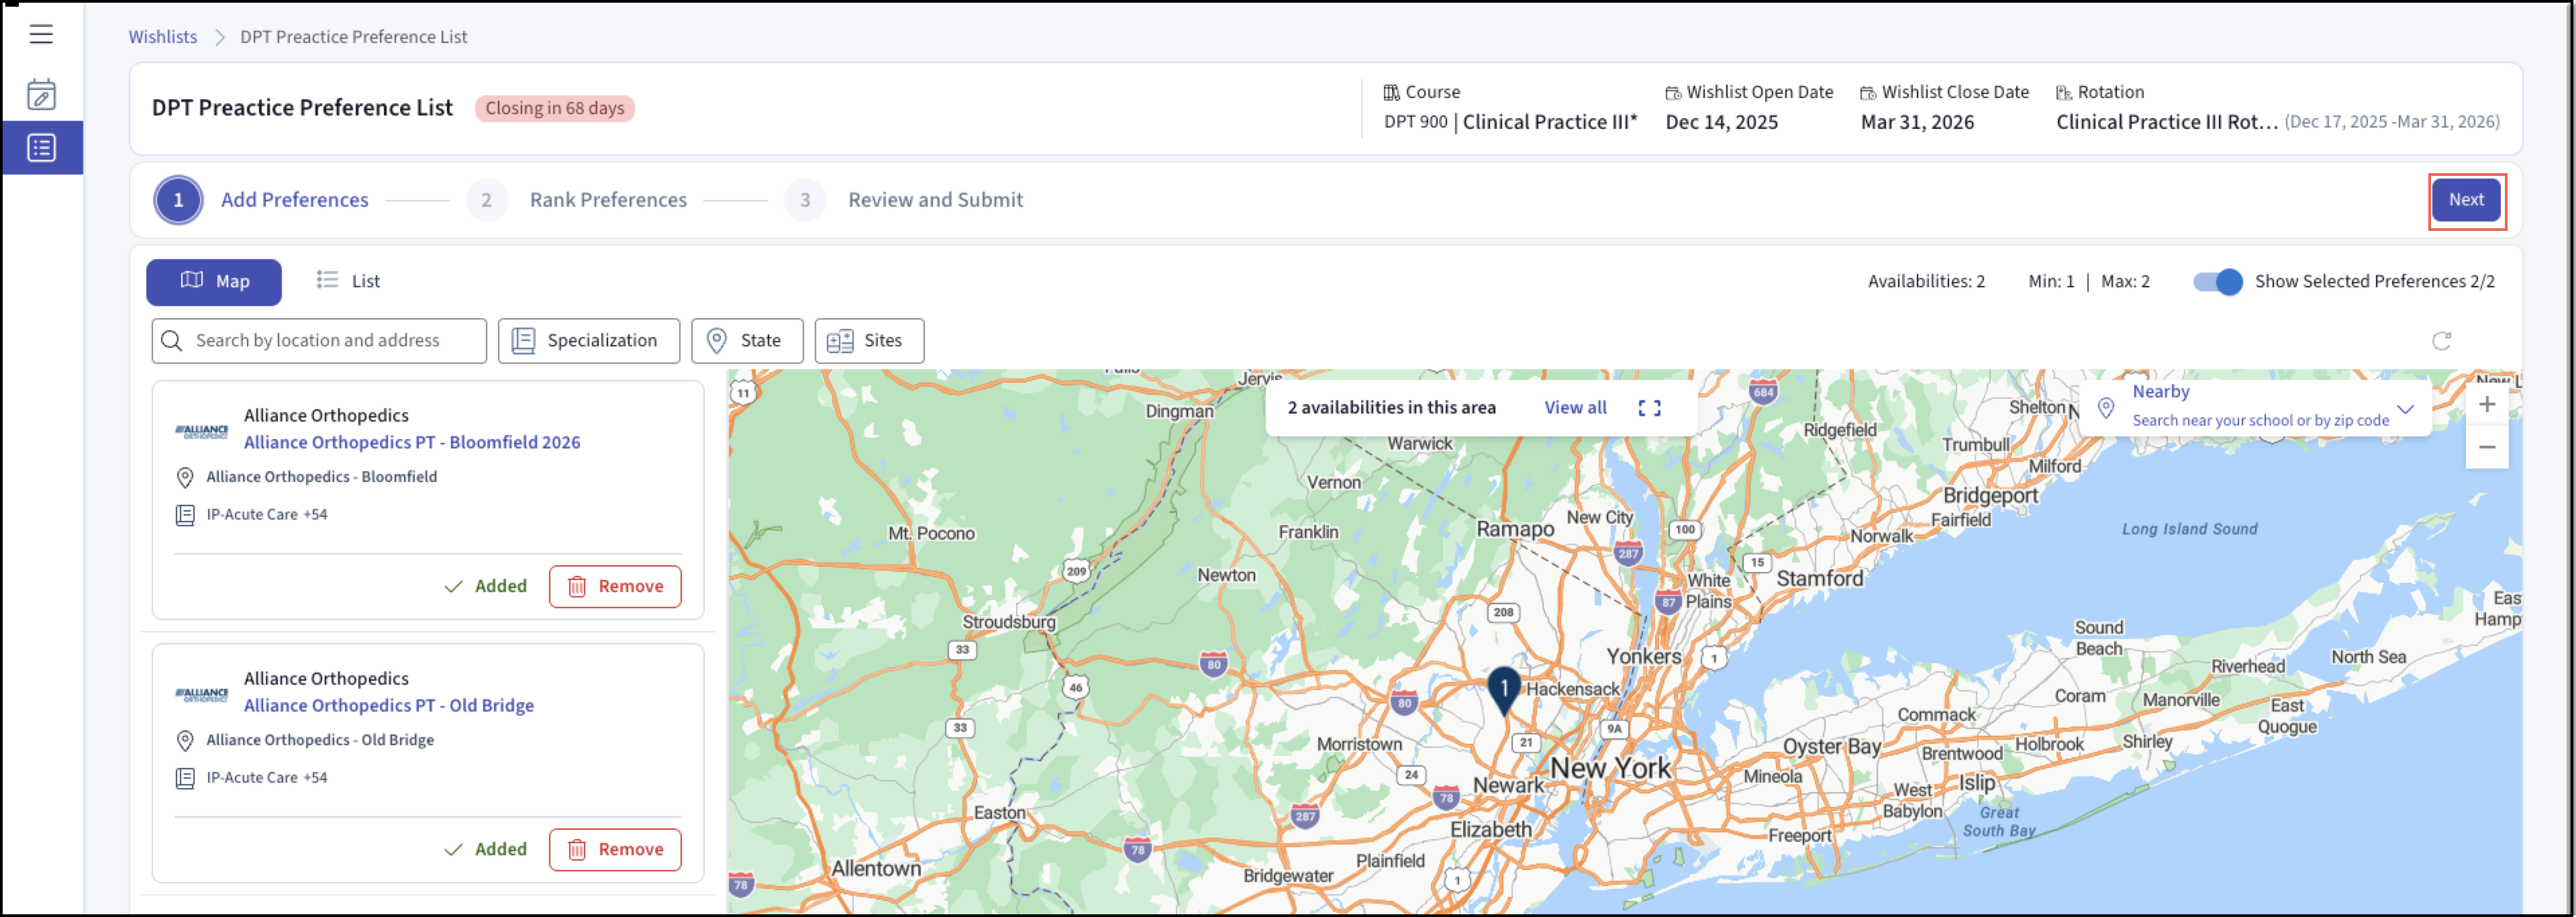Click the Max: 2 label
This screenshot has width=2576, height=917.
tap(2125, 282)
